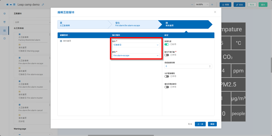This screenshot has width=272, height=136.
Task: Click the 預覽 preview button
Action: tap(226, 5)
